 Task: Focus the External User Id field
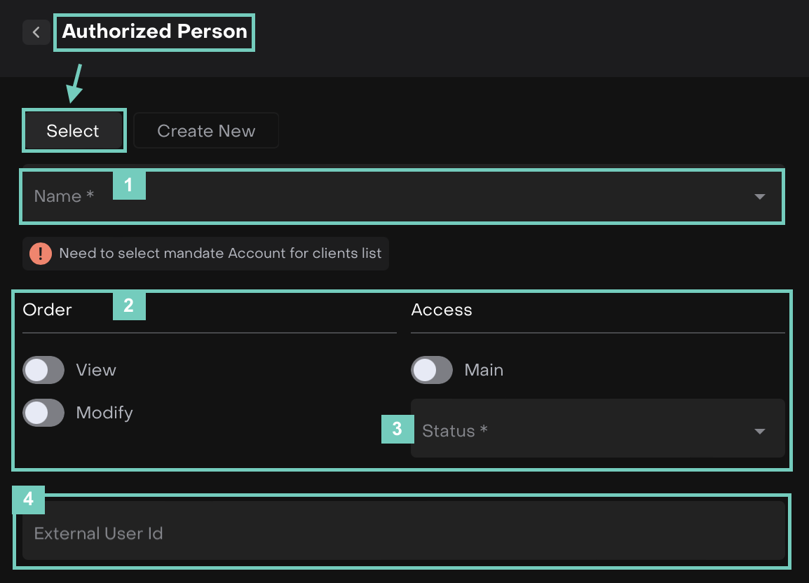pyautogui.click(x=403, y=533)
